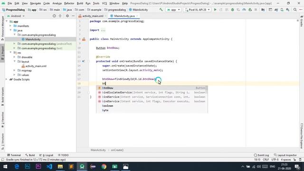Open the Terminal tool window
Viewport: 304px width, 171px height.
pyautogui.click(x=14, y=155)
